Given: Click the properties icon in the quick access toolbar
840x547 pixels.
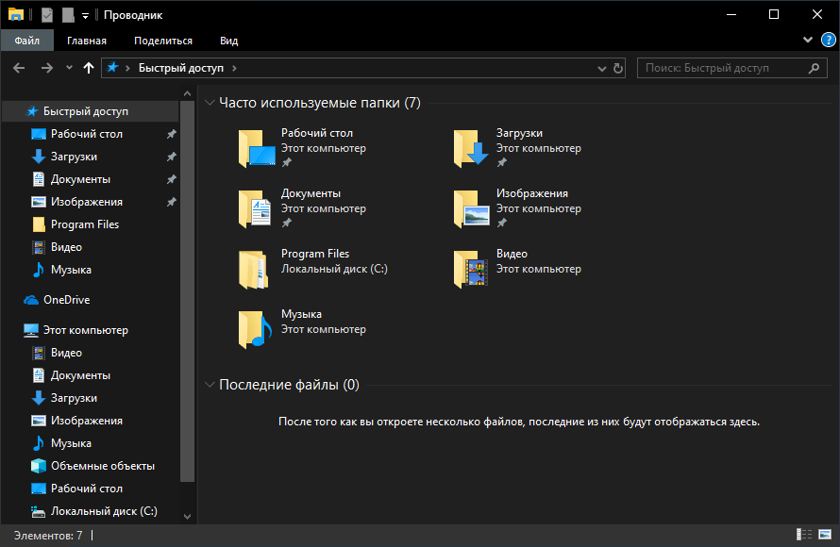Looking at the screenshot, I should pyautogui.click(x=47, y=14).
